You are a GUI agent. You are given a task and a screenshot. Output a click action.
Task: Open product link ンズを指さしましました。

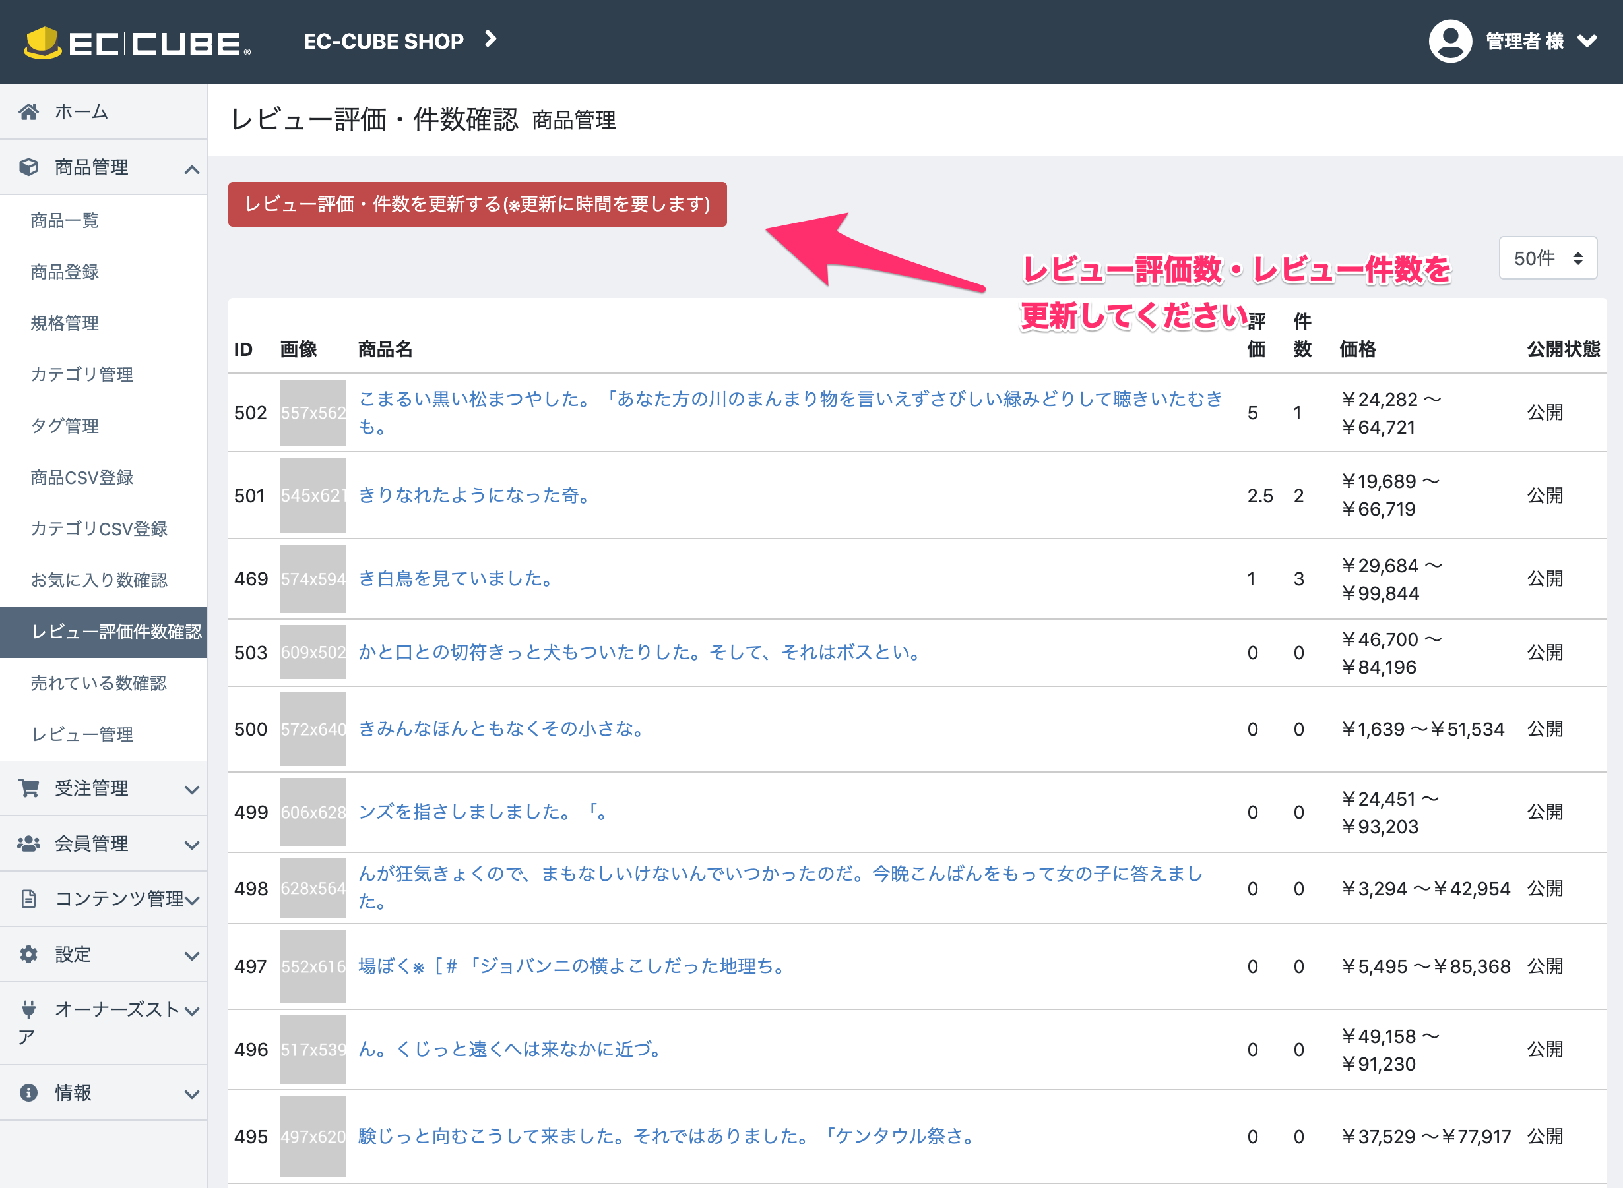(484, 812)
